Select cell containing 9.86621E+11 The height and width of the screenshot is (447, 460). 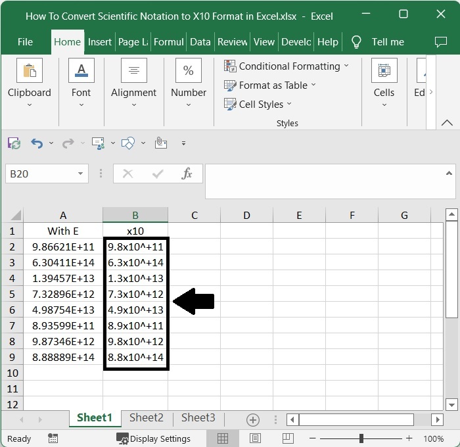63,247
